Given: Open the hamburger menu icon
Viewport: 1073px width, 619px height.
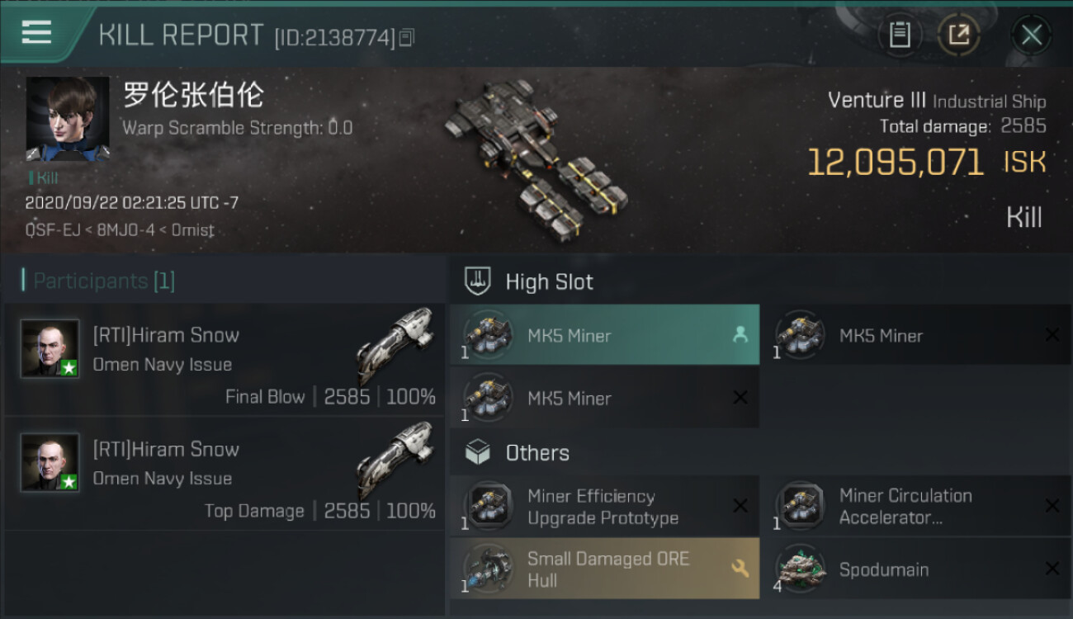Looking at the screenshot, I should (36, 33).
